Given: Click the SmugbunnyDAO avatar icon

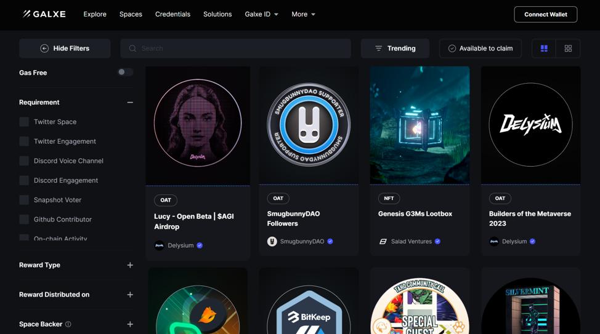Looking at the screenshot, I should coord(272,242).
